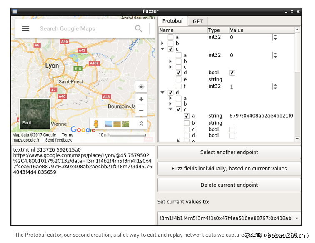Viewport: 315px width, 243px height.
Task: Zoom in with the map plus button
Action: 141,99
